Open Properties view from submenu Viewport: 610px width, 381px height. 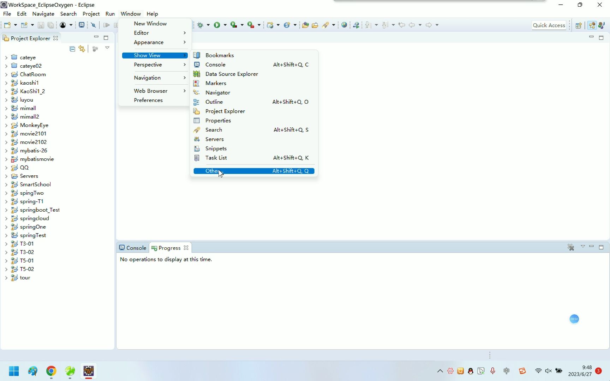[254, 121]
